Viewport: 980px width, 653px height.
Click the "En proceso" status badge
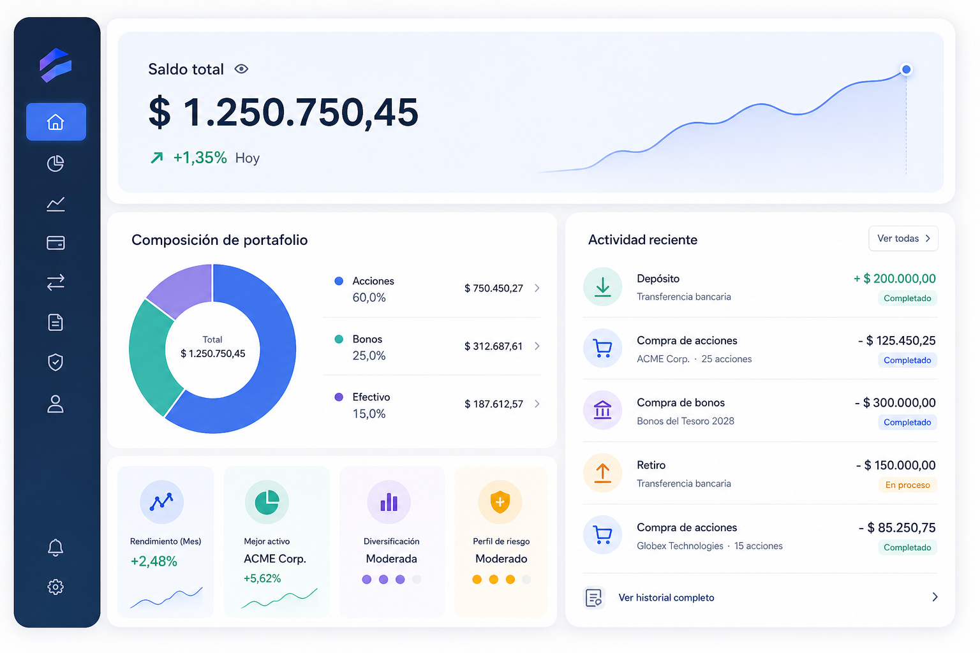907,485
